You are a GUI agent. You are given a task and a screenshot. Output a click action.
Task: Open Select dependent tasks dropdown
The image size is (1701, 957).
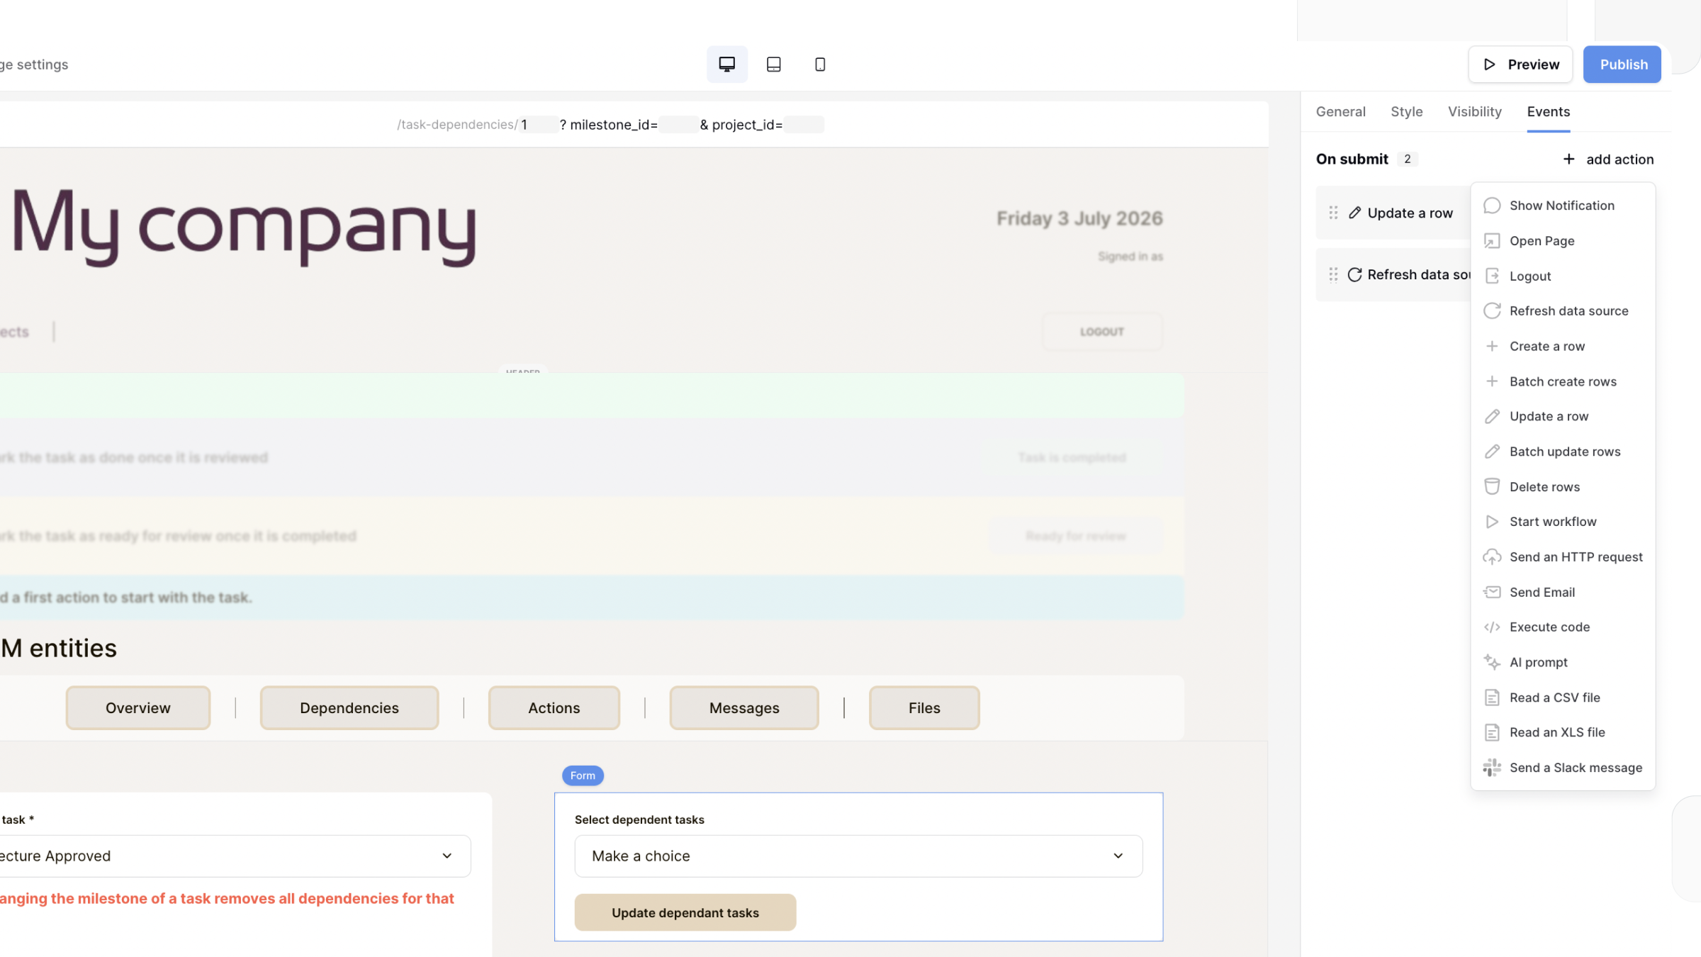tap(858, 856)
